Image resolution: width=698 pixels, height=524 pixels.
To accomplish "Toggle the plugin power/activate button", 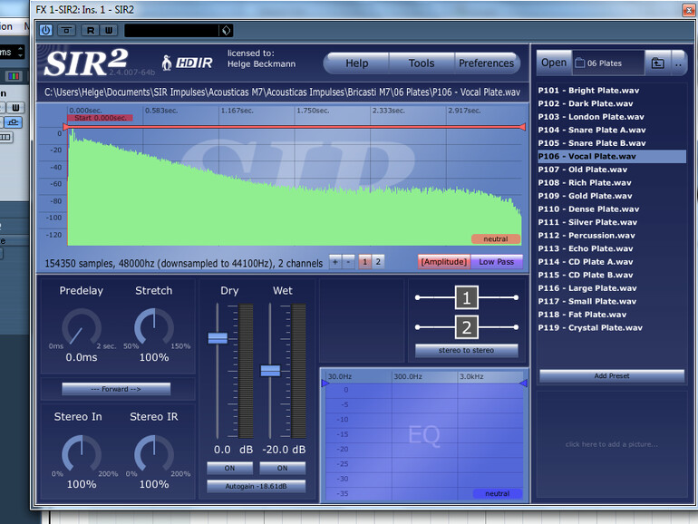I will 46,30.
